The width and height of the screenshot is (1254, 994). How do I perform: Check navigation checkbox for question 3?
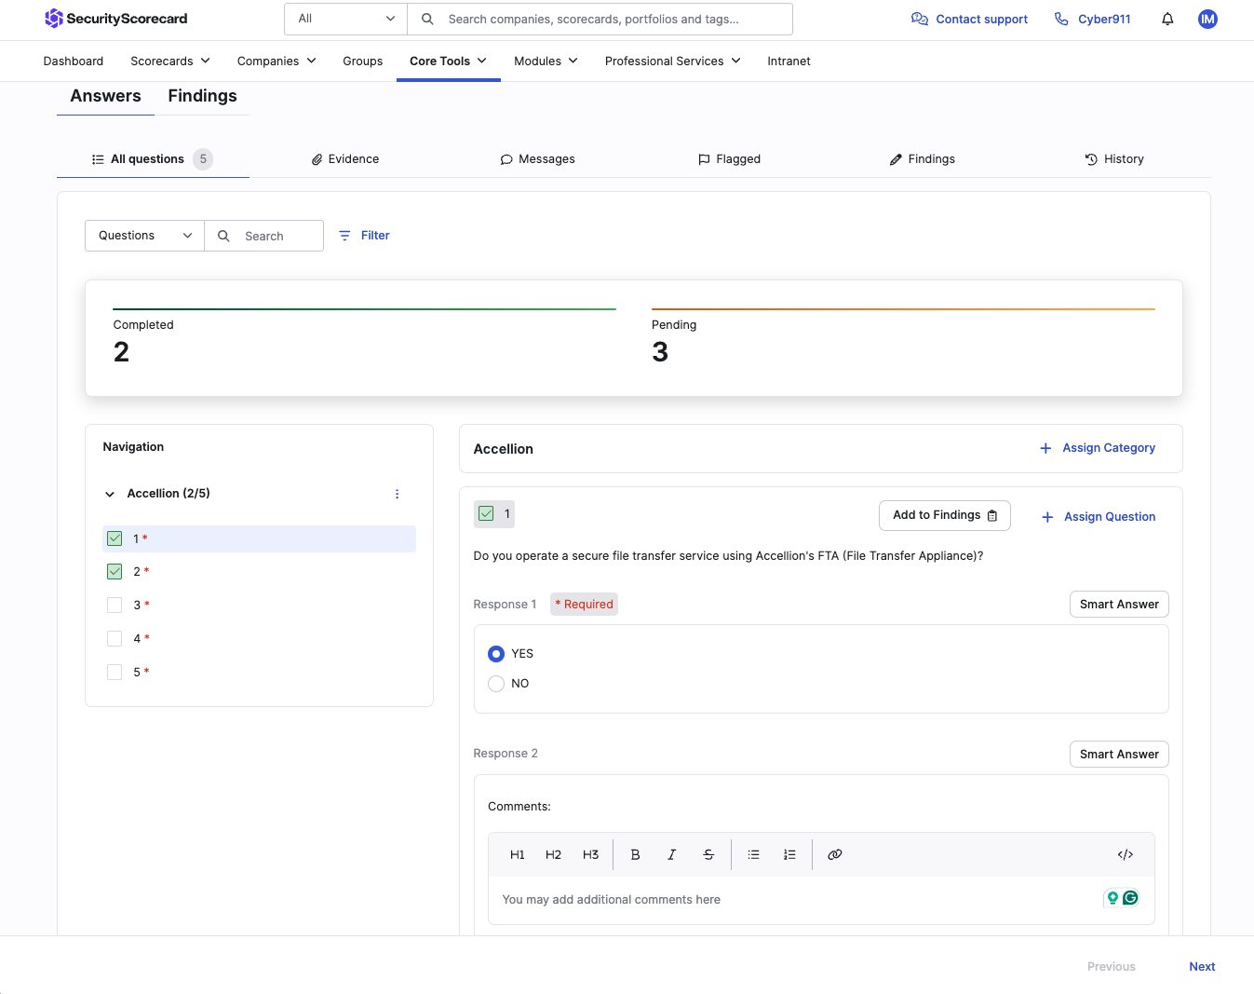[115, 606]
